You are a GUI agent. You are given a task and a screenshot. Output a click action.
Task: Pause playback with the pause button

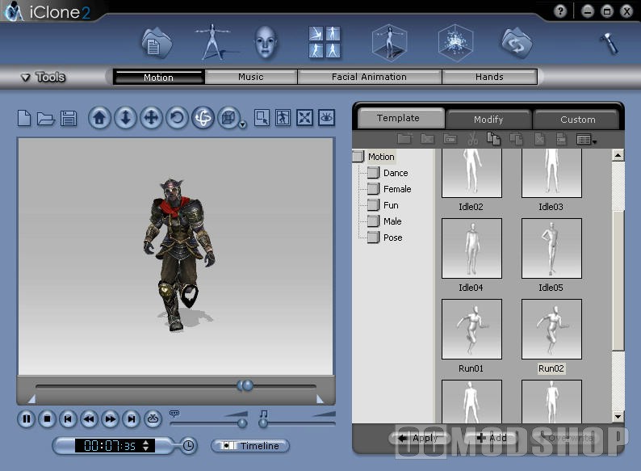(26, 419)
